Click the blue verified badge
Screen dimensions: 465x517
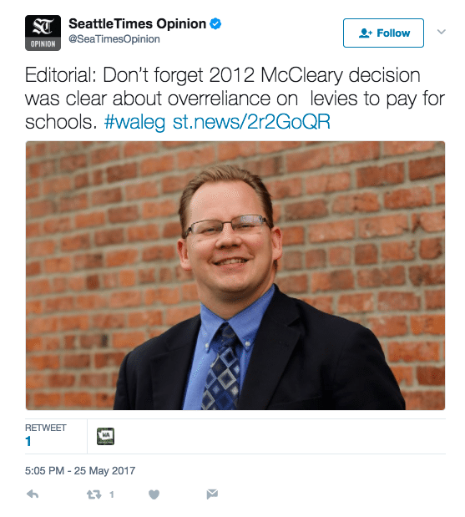coord(215,23)
